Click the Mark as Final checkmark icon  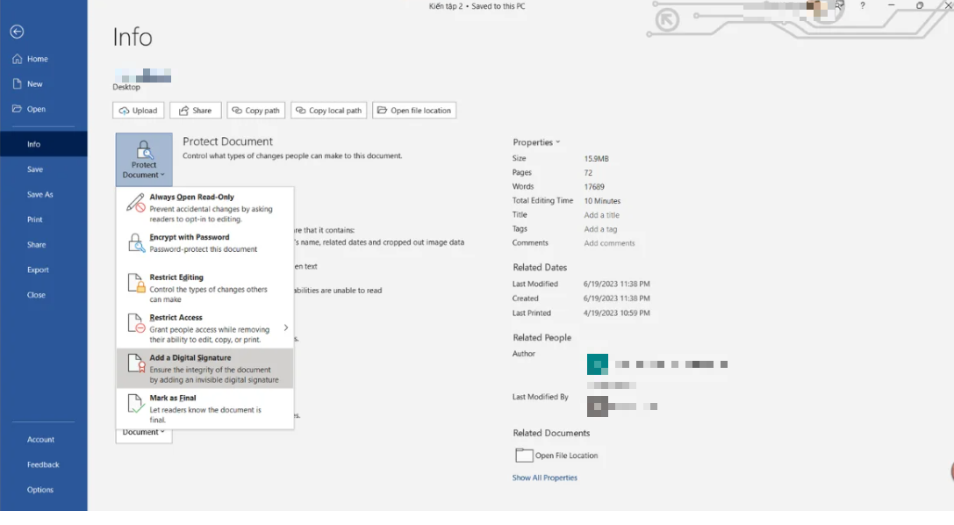click(x=136, y=403)
